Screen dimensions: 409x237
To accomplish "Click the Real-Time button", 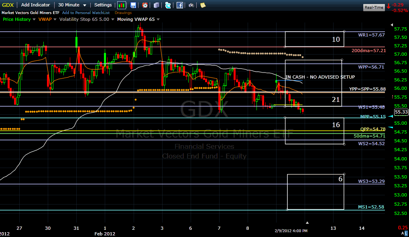I will click(x=374, y=7).
